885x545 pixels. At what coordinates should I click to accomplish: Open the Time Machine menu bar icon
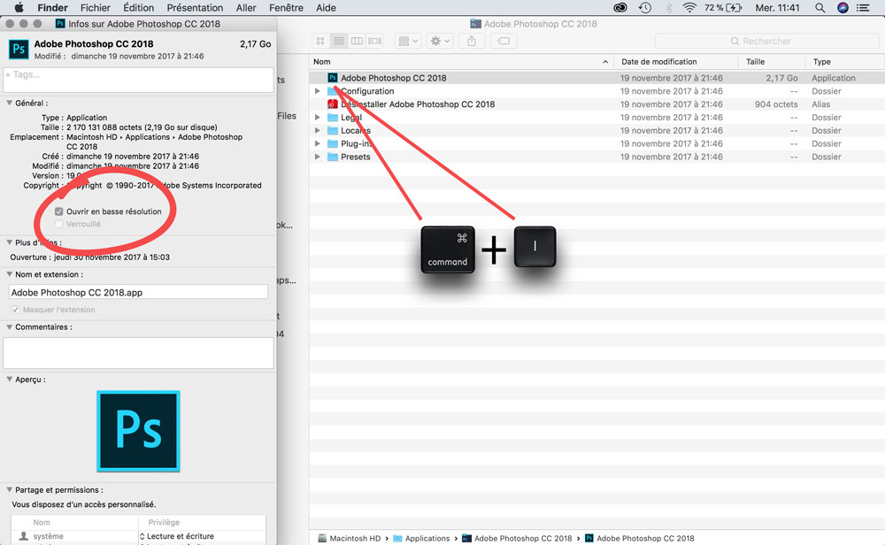tap(644, 8)
